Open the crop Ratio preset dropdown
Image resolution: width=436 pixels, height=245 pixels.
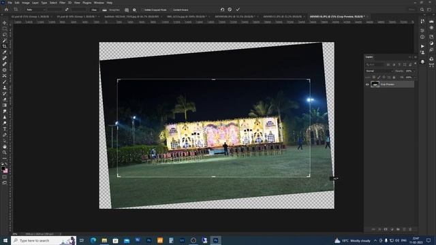35,10
